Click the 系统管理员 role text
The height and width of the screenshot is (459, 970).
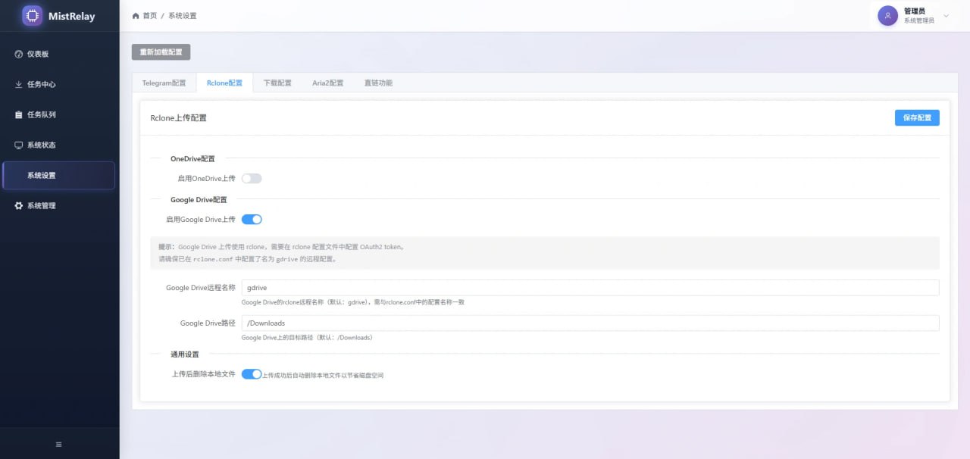(x=919, y=21)
